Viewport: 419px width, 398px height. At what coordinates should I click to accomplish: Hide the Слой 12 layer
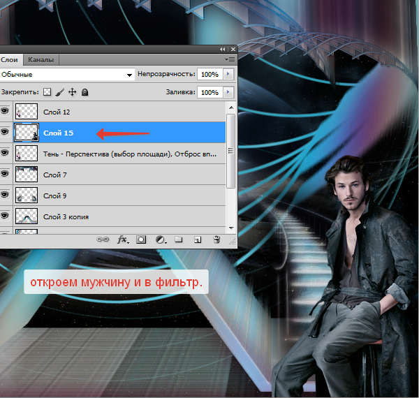(x=4, y=111)
